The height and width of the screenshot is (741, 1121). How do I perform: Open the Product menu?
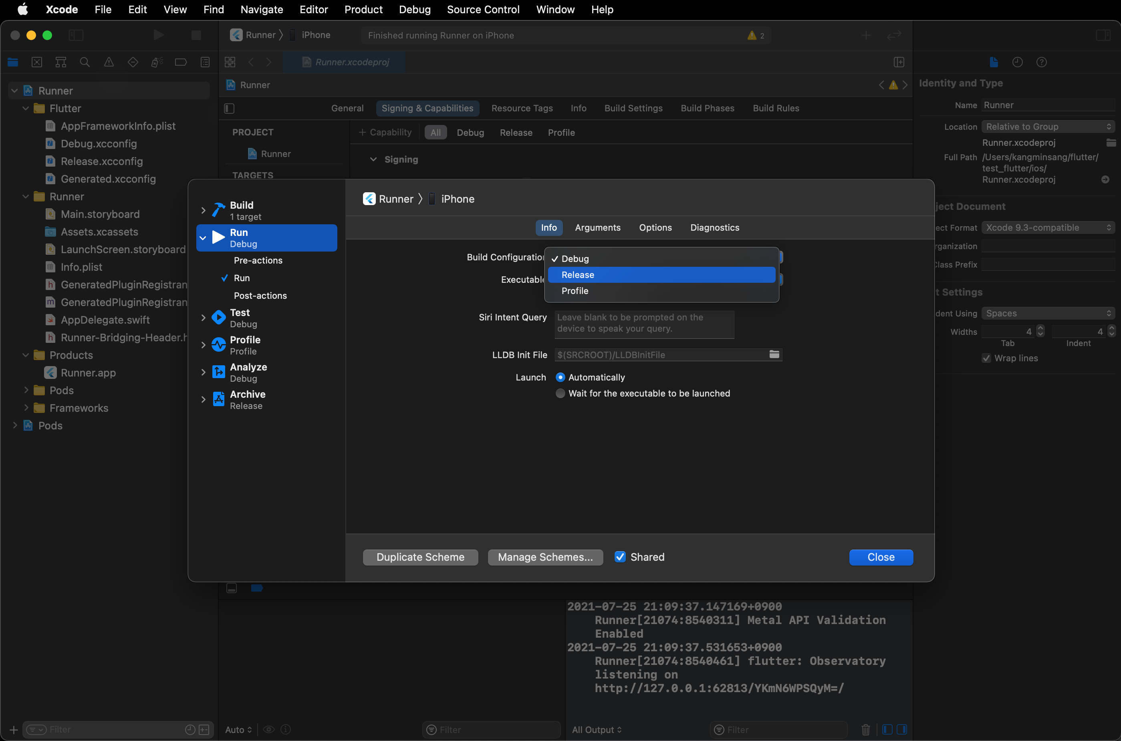coord(363,10)
